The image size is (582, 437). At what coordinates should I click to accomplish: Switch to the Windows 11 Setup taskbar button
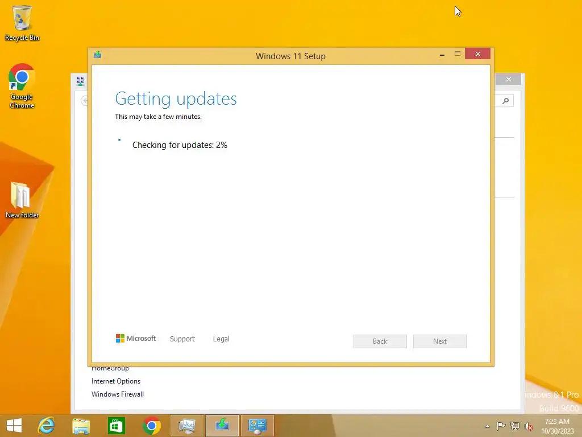[222, 426]
